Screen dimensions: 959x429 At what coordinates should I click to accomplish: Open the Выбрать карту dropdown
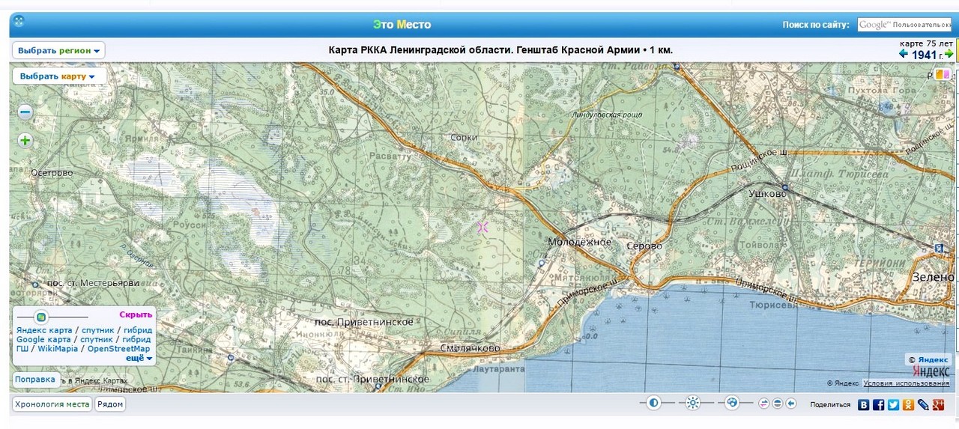click(x=58, y=76)
